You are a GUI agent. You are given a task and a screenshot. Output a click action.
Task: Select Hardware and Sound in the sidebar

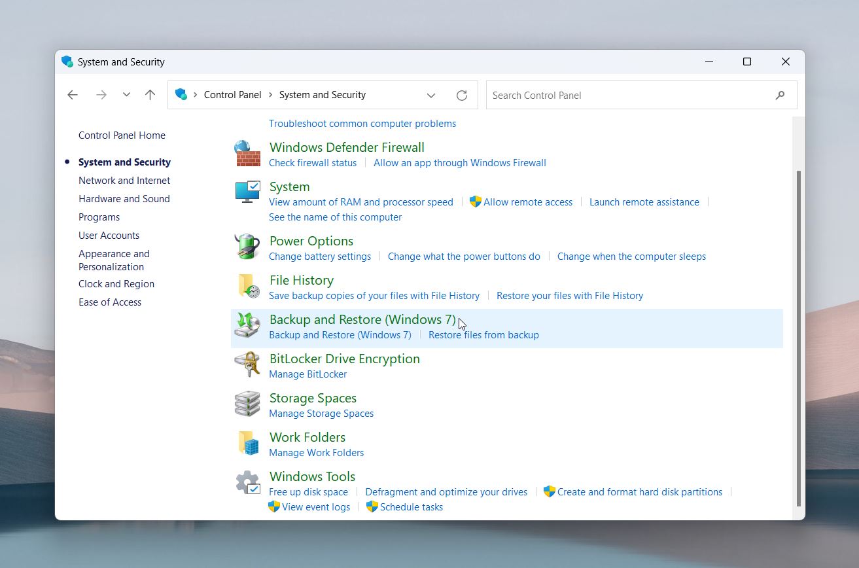click(124, 199)
